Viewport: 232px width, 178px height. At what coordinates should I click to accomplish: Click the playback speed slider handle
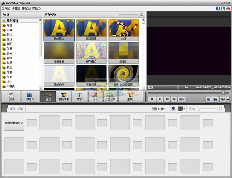[x=178, y=87]
